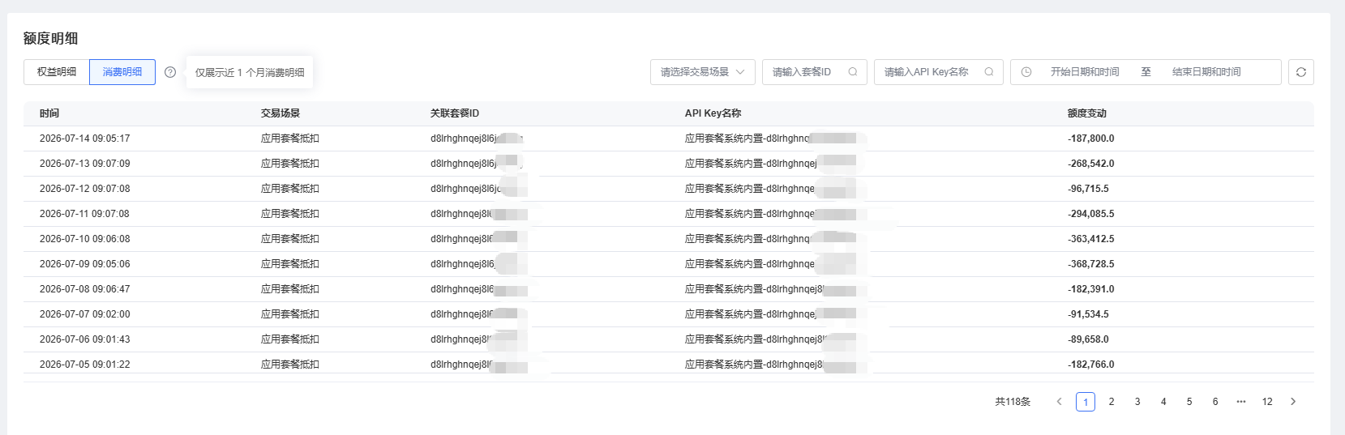Image resolution: width=1345 pixels, height=435 pixels.
Task: Click the search icon in 套餐ID field
Action: tap(853, 72)
